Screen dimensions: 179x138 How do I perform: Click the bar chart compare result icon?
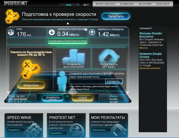pyautogui.click(x=74, y=56)
